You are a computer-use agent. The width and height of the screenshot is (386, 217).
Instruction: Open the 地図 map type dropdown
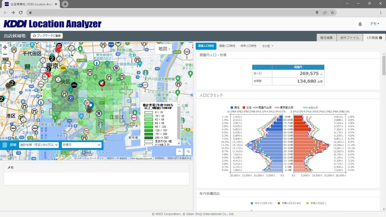164,49
